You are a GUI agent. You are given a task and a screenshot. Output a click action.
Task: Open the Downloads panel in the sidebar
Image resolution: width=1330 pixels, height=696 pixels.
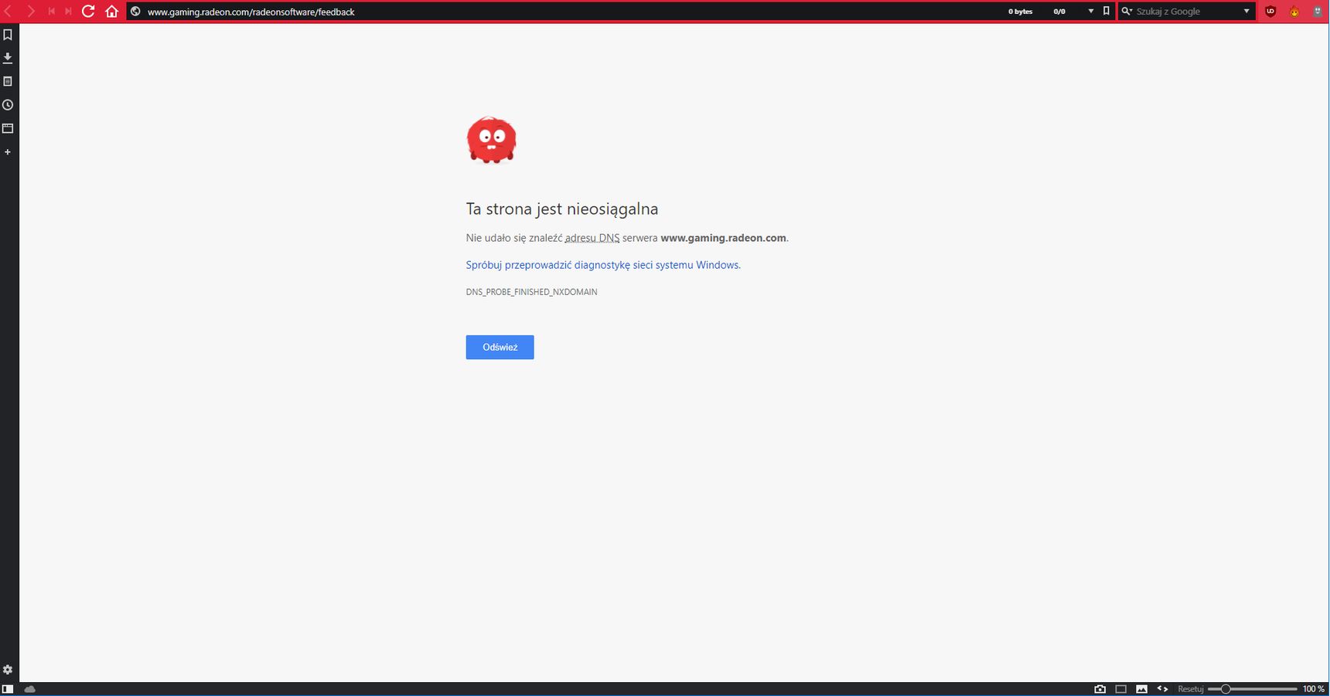8,58
